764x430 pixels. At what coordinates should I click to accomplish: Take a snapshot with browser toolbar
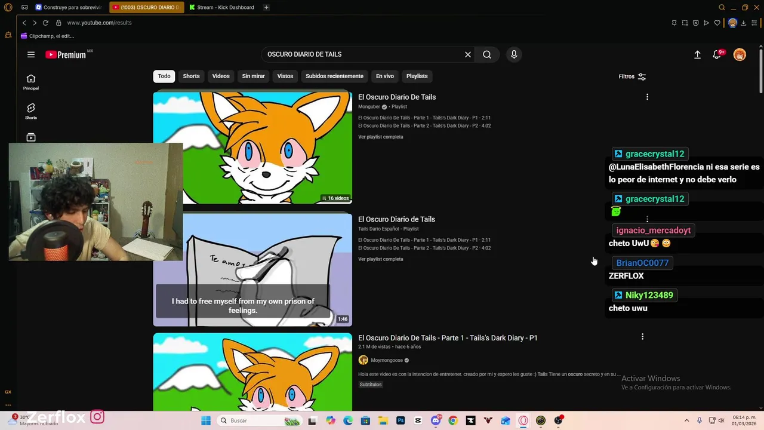coord(685,23)
